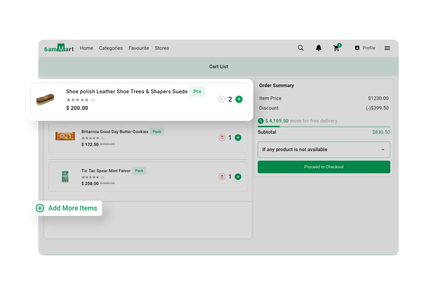Increase Shoe polish quantity with plus
Image resolution: width=436 pixels, height=295 pixels.
coord(239,99)
